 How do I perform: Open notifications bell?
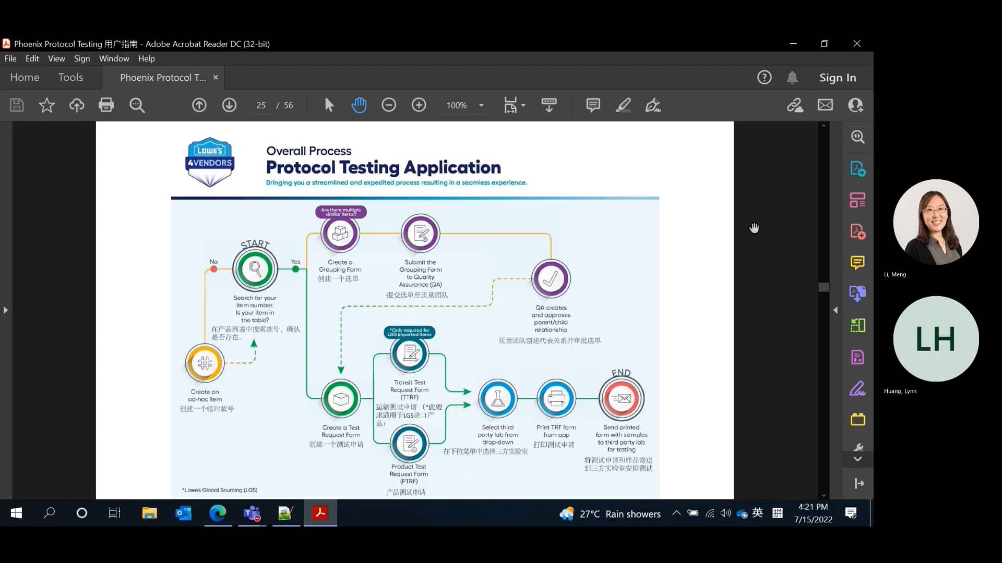click(x=792, y=78)
